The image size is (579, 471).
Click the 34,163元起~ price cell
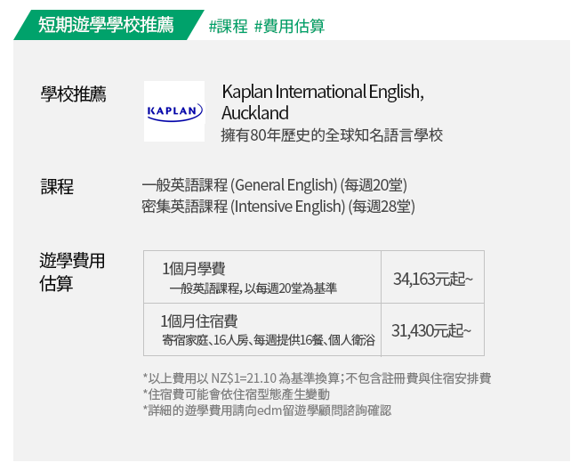tap(433, 277)
